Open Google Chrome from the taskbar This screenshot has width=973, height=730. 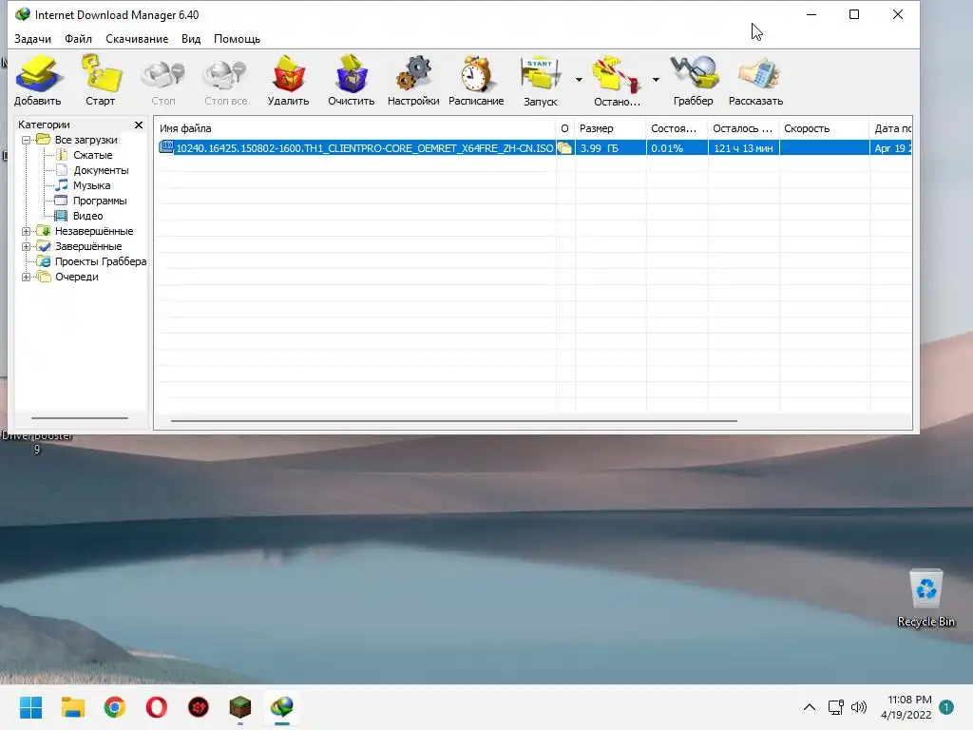pos(115,707)
